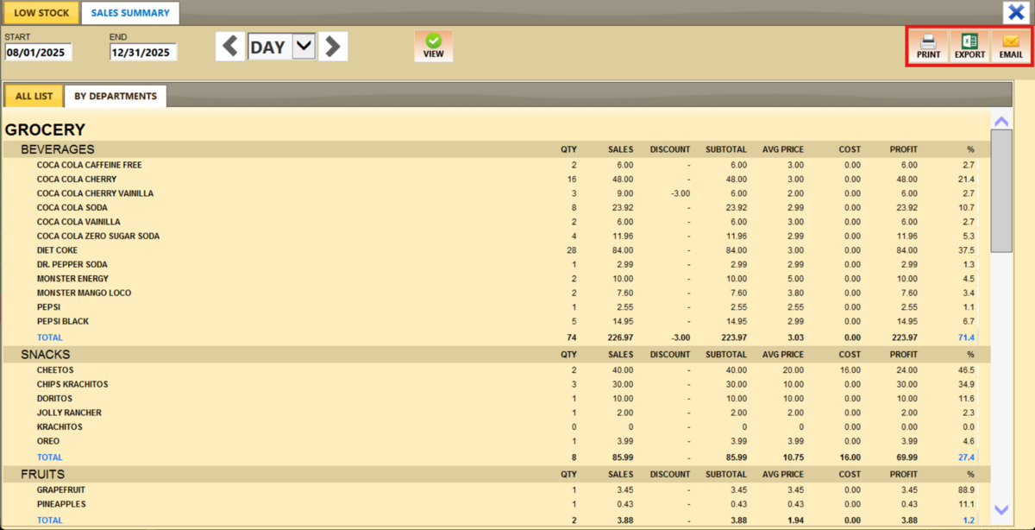
Task: Send the report by Email
Action: (x=1011, y=46)
